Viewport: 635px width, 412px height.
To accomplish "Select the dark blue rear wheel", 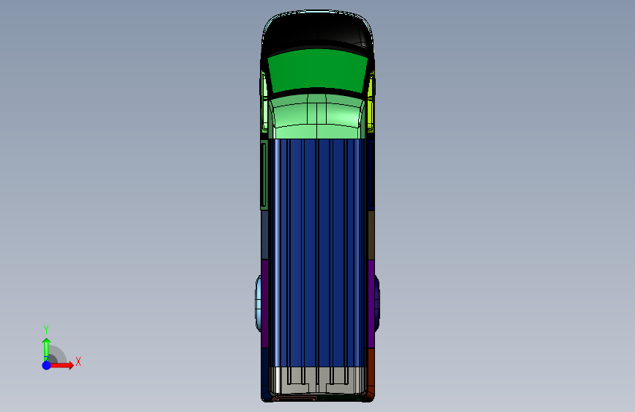I will coord(377,303).
